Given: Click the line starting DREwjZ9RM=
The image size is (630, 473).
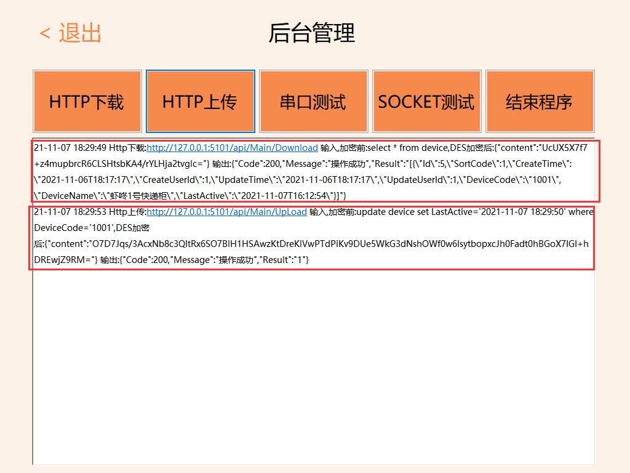Looking at the screenshot, I should (171, 260).
